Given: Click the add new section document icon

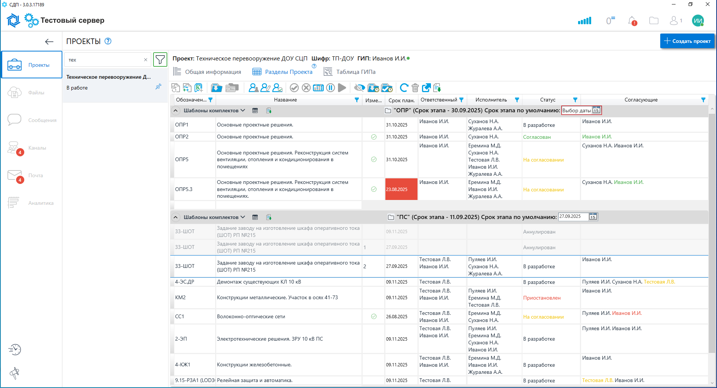Looking at the screenshot, I should (x=187, y=88).
